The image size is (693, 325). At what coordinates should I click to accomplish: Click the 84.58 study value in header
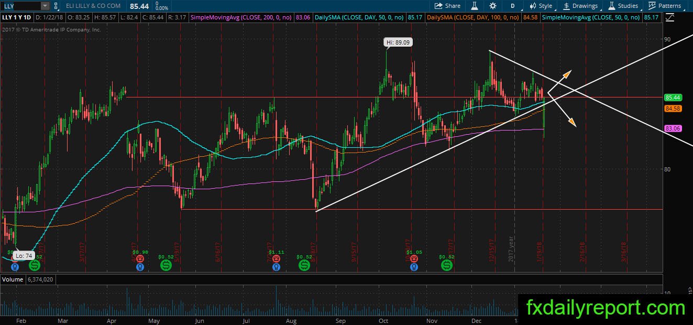click(532, 17)
